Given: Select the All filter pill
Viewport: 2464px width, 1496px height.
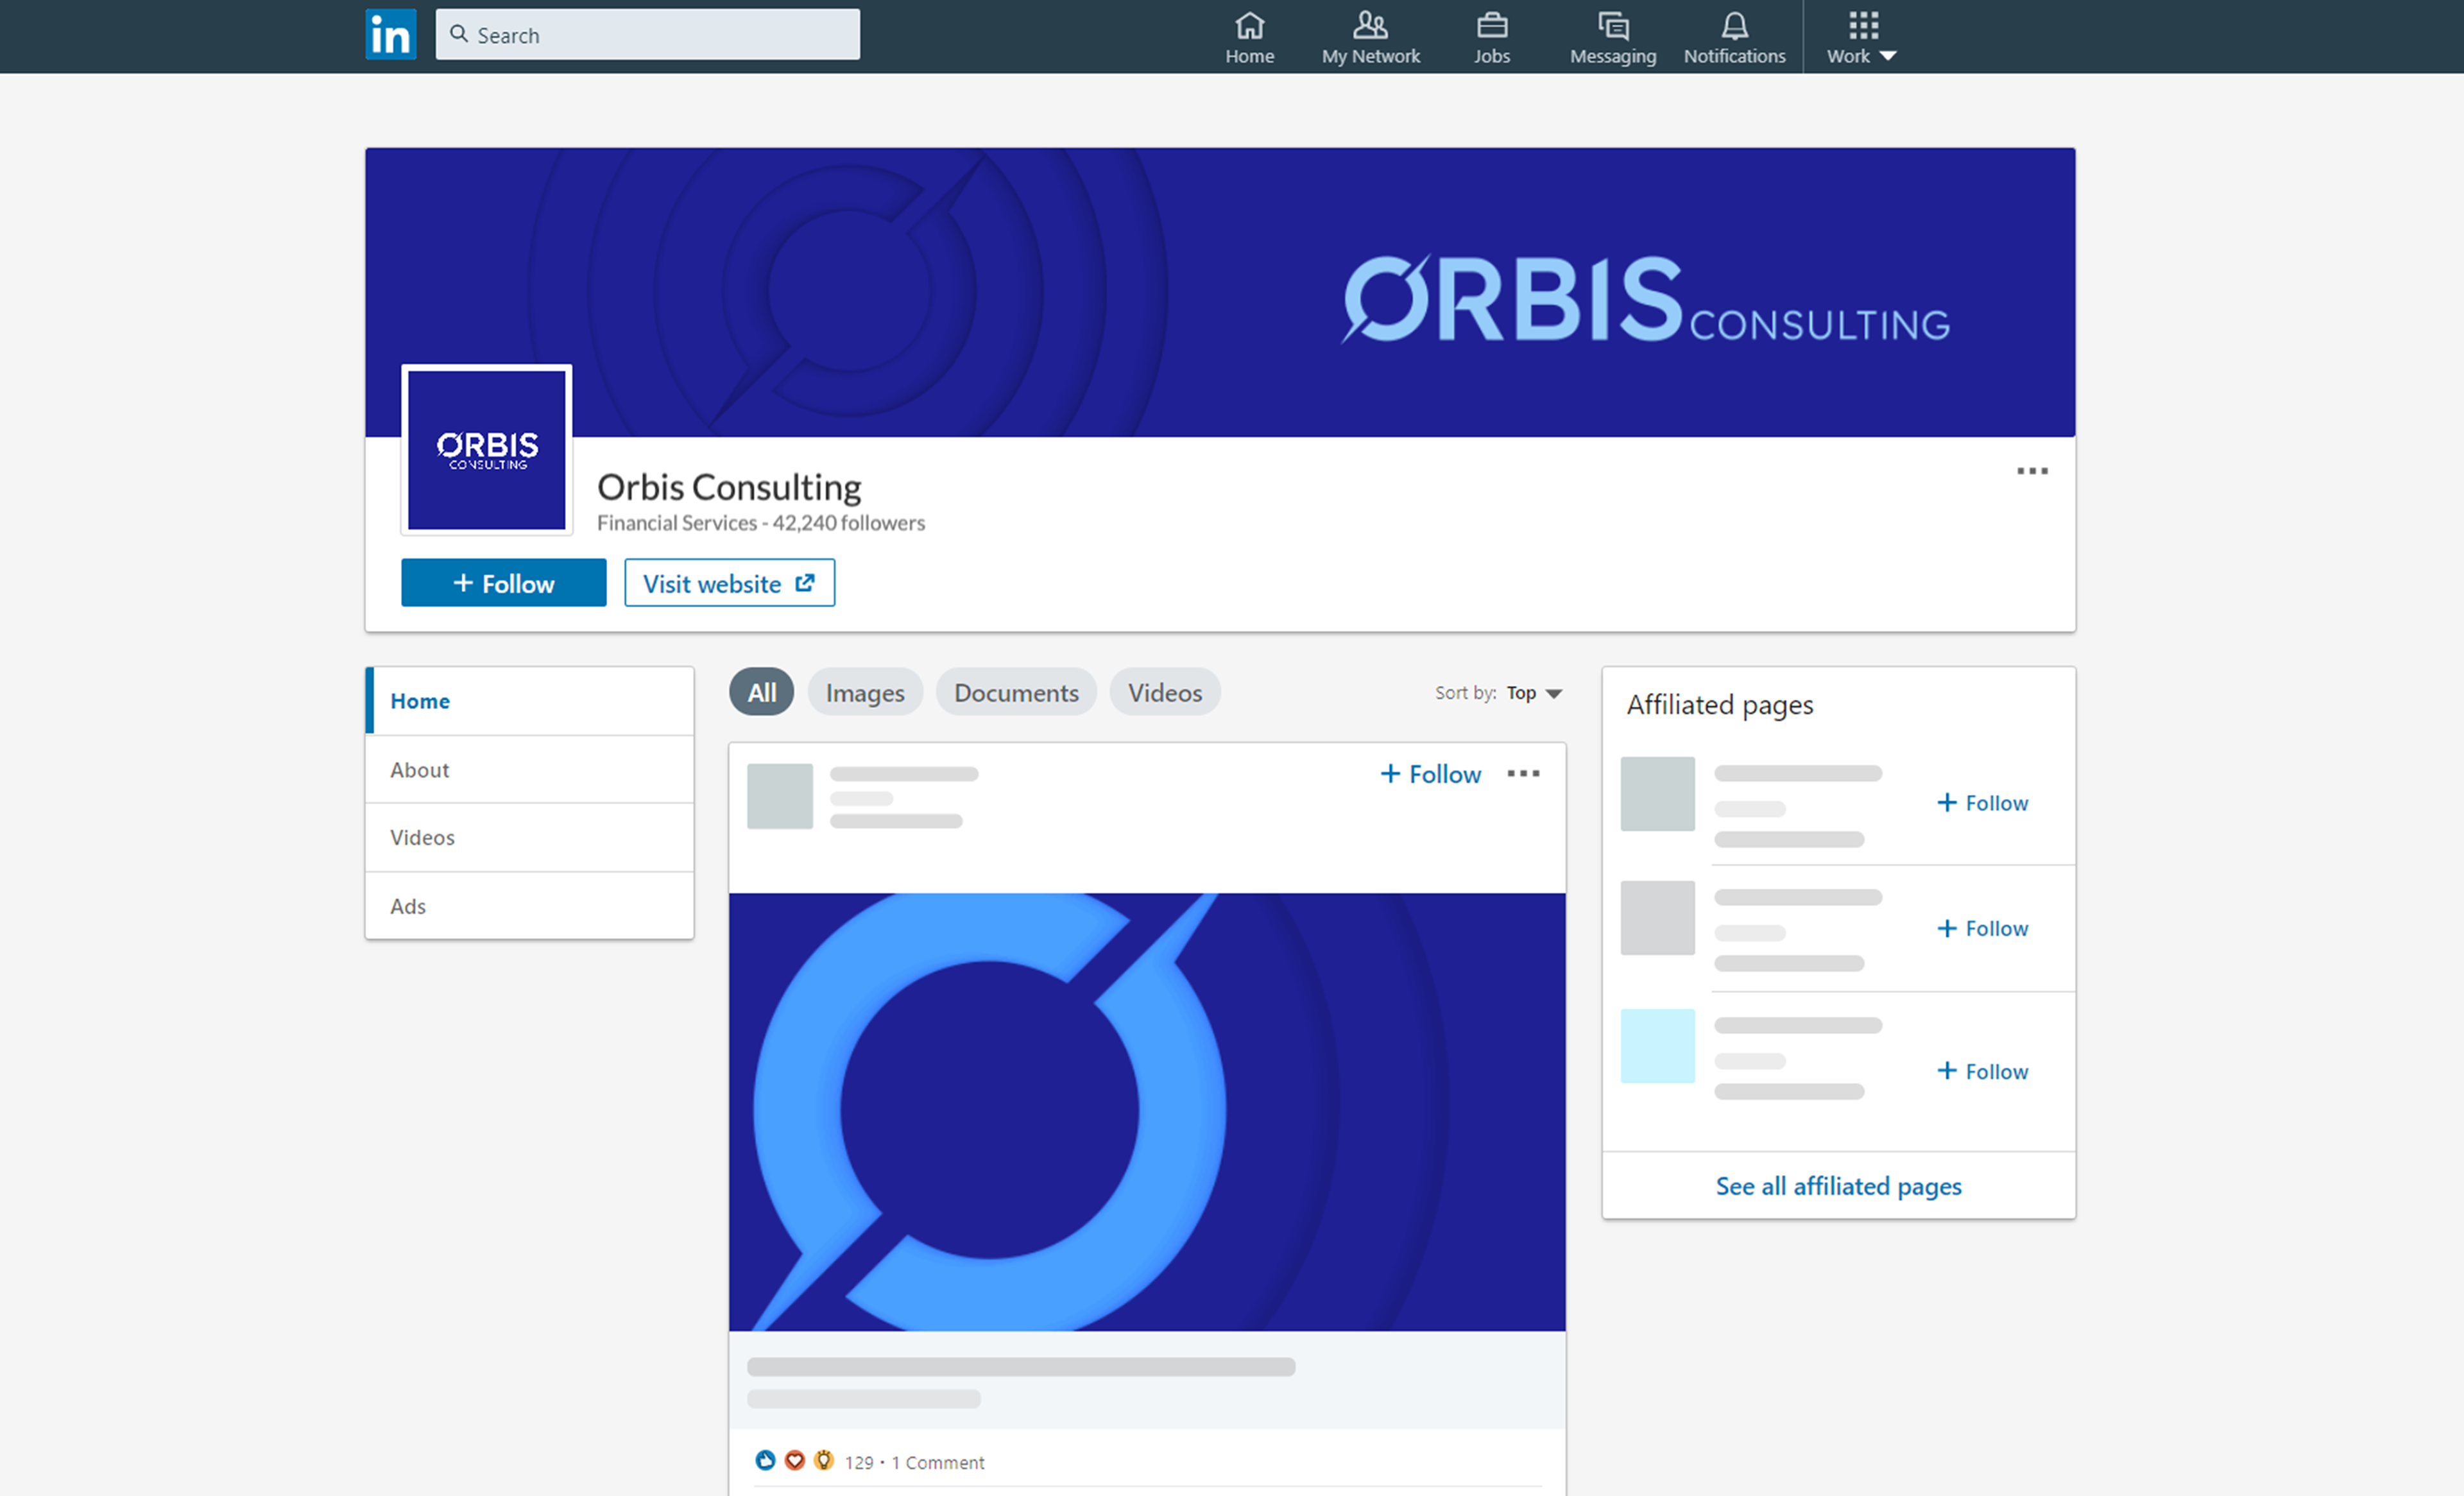Looking at the screenshot, I should click(762, 692).
